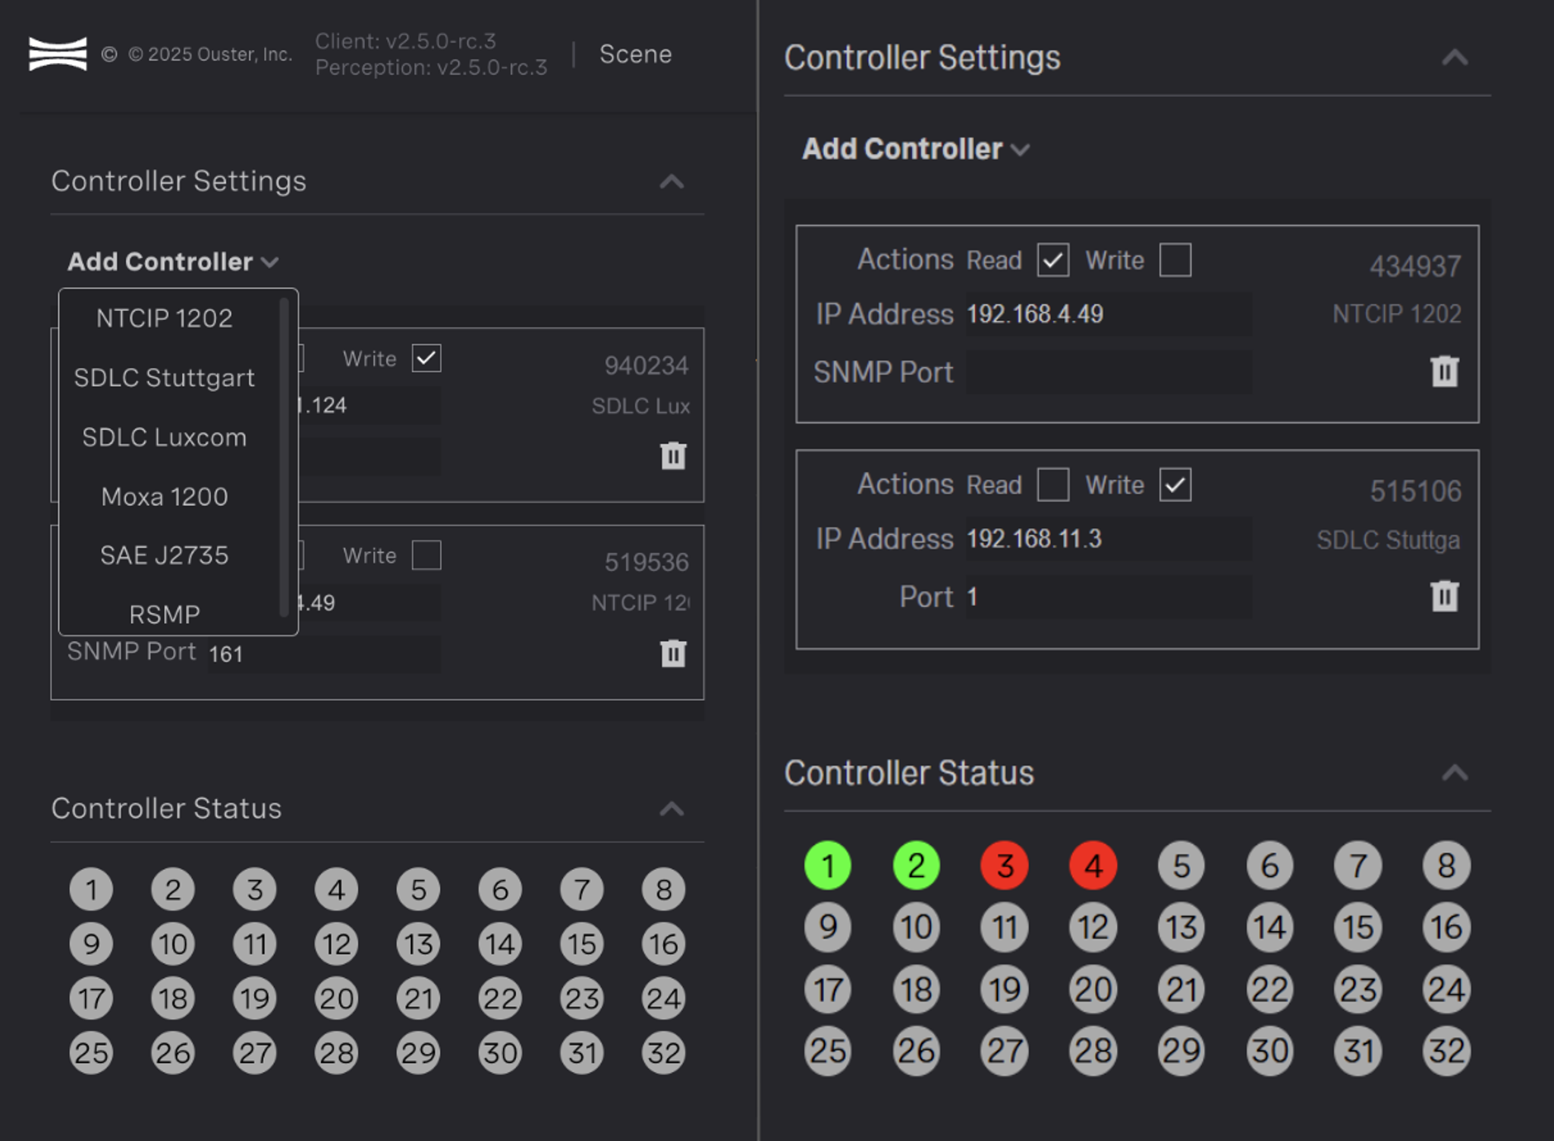This screenshot has height=1141, width=1554.
Task: Click status indicator 8 in left panel
Action: [x=664, y=889]
